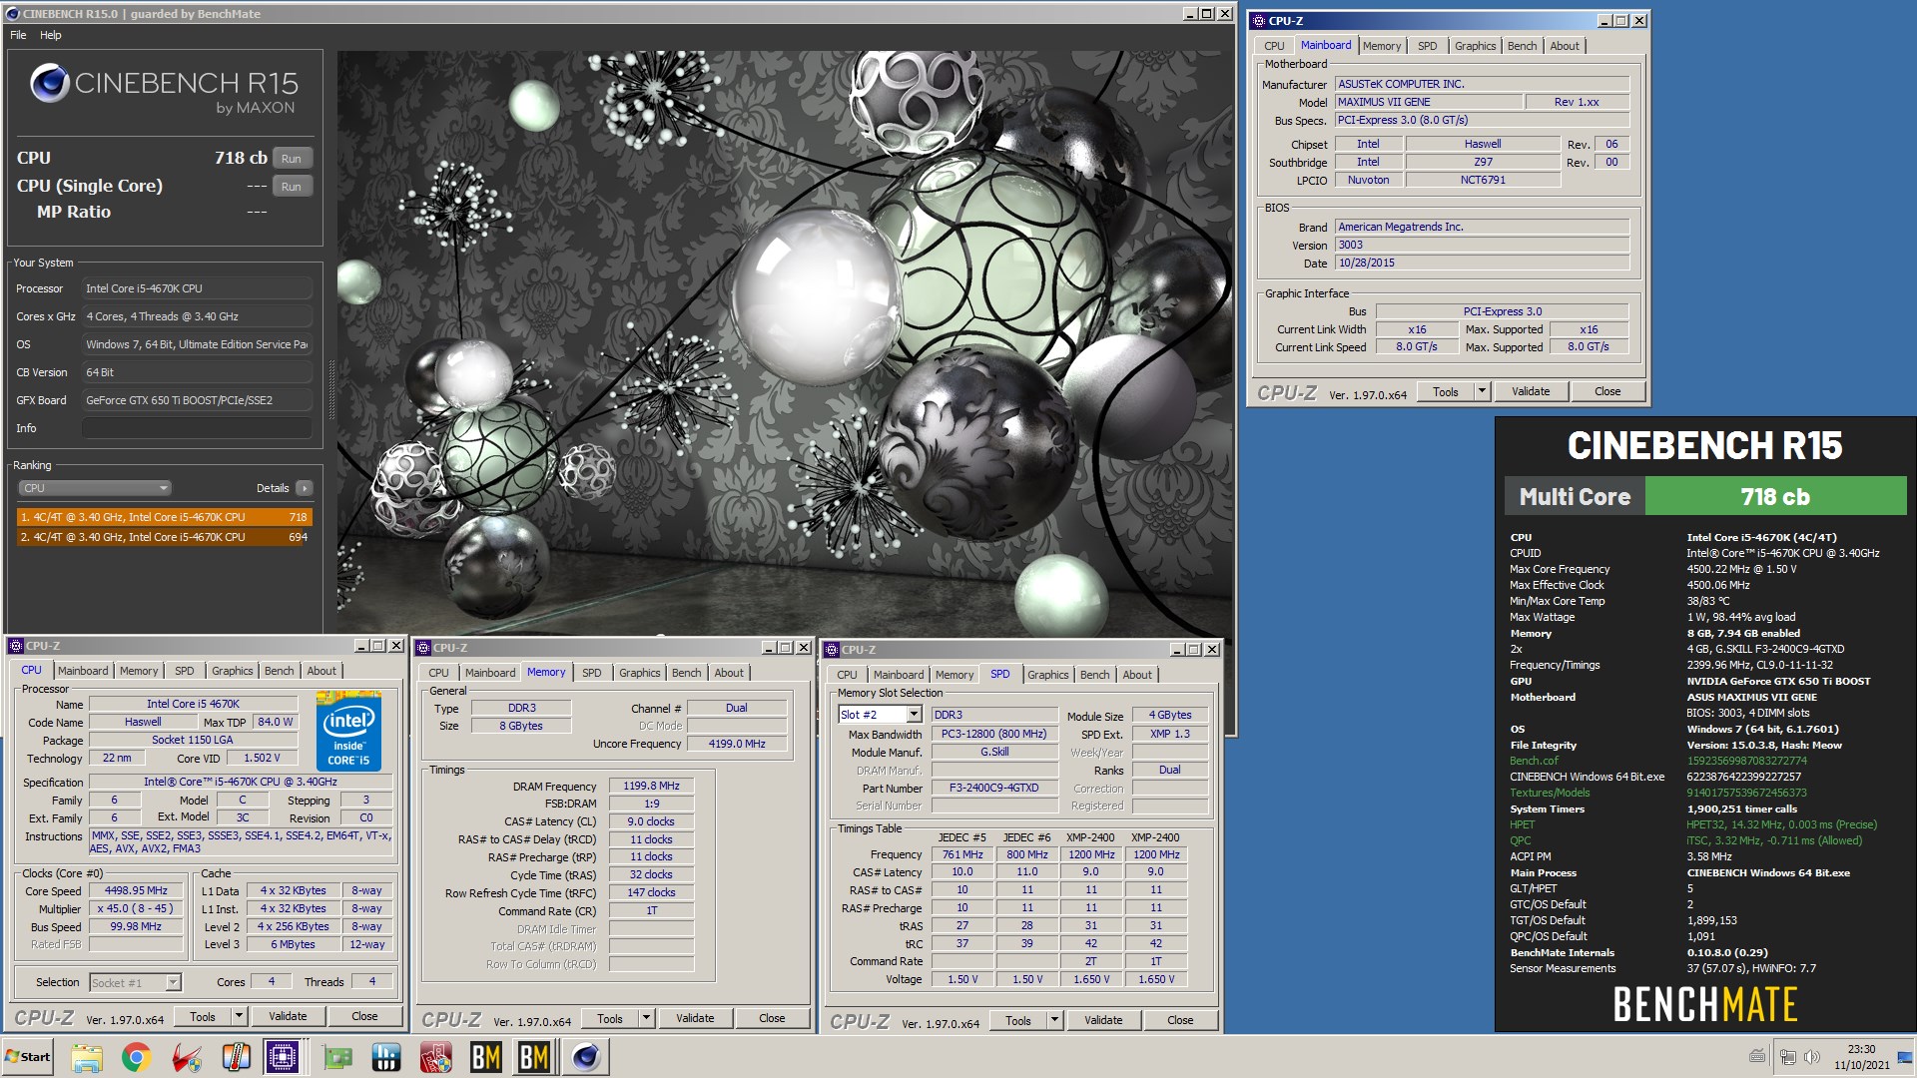Run the CPU multi-core benchmark
The image size is (1917, 1078).
(292, 159)
